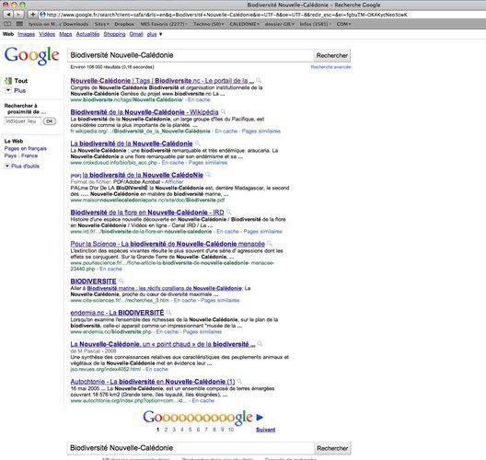Go to results page 2

[x=166, y=430]
